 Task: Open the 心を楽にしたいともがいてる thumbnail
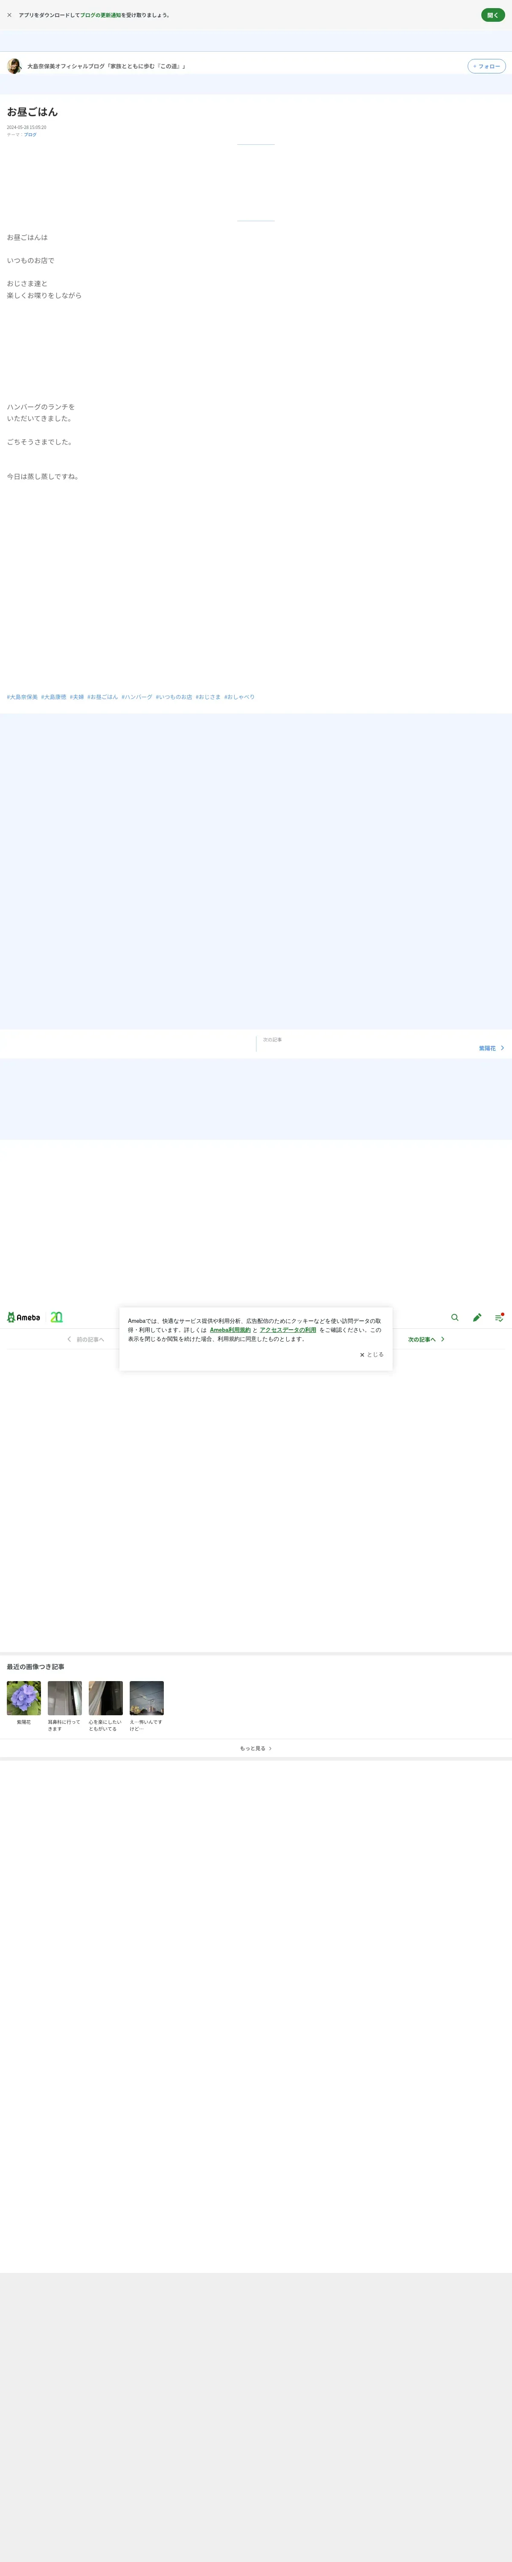click(105, 1699)
